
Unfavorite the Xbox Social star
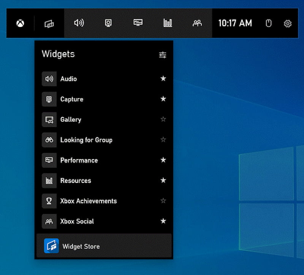[x=163, y=221]
